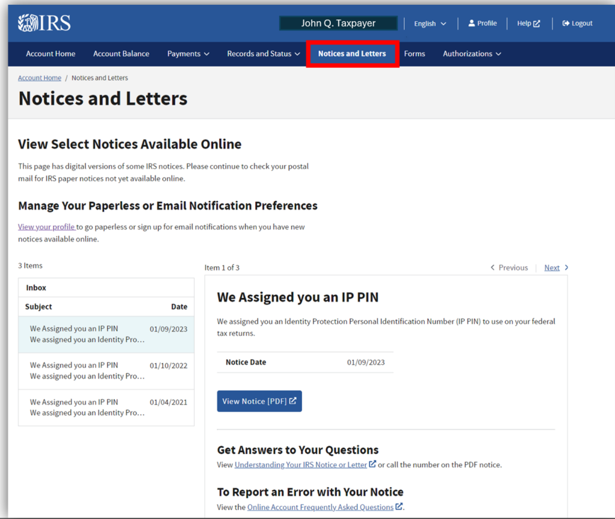Click the Previous chevron arrow
This screenshot has width=615, height=519.
(492, 267)
